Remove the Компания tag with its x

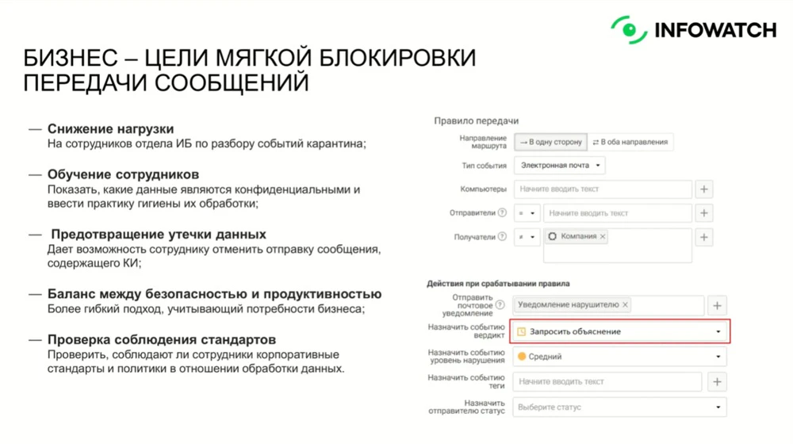click(x=603, y=237)
